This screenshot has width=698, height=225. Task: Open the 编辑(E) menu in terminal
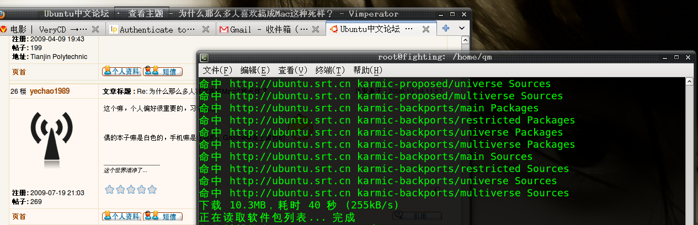(x=255, y=70)
